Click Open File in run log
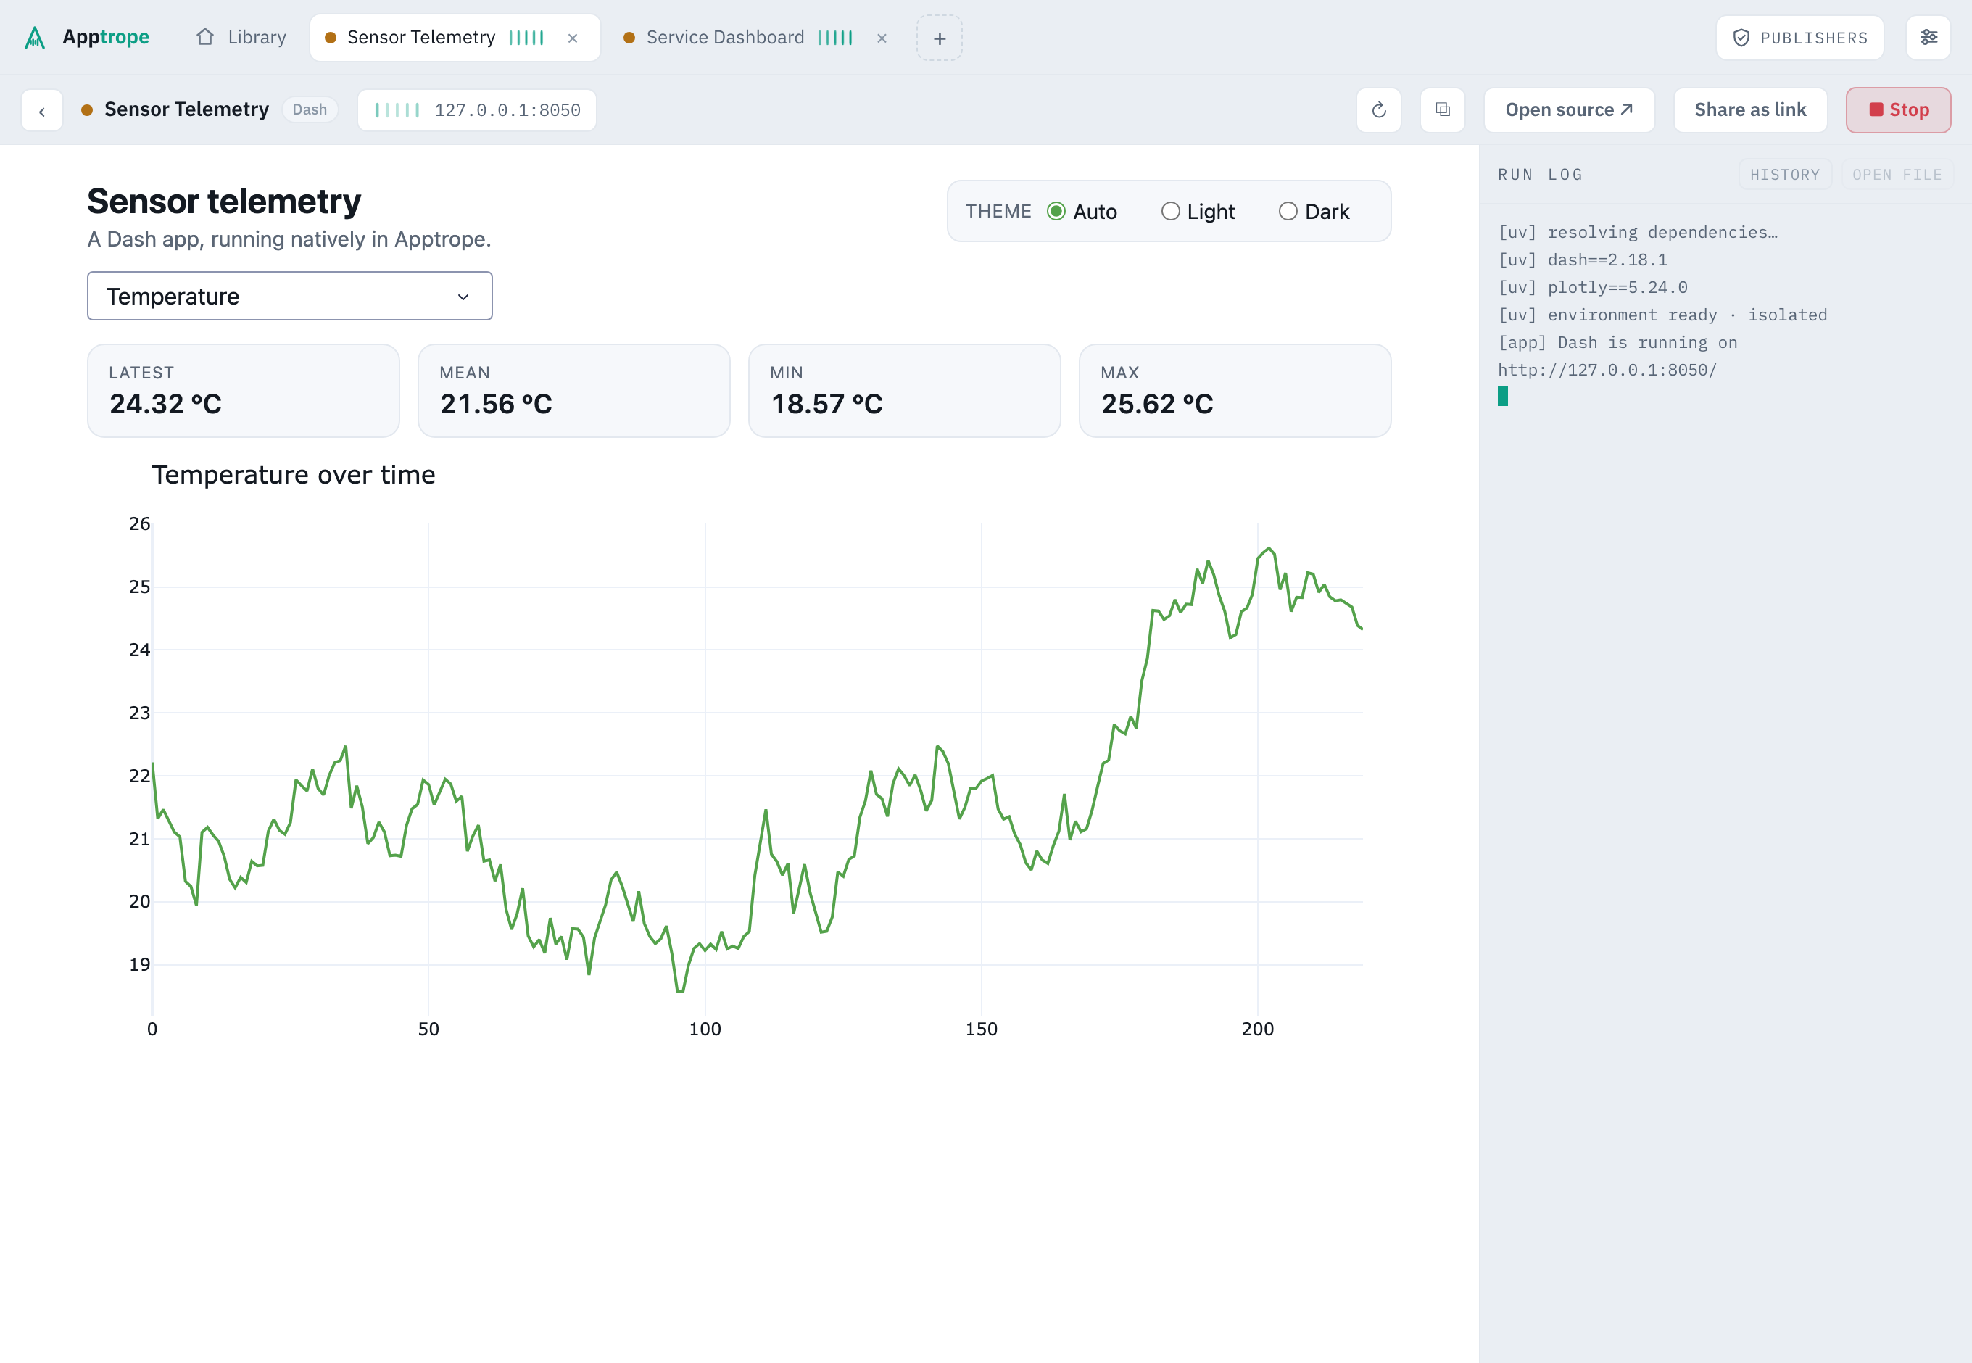 1897,174
